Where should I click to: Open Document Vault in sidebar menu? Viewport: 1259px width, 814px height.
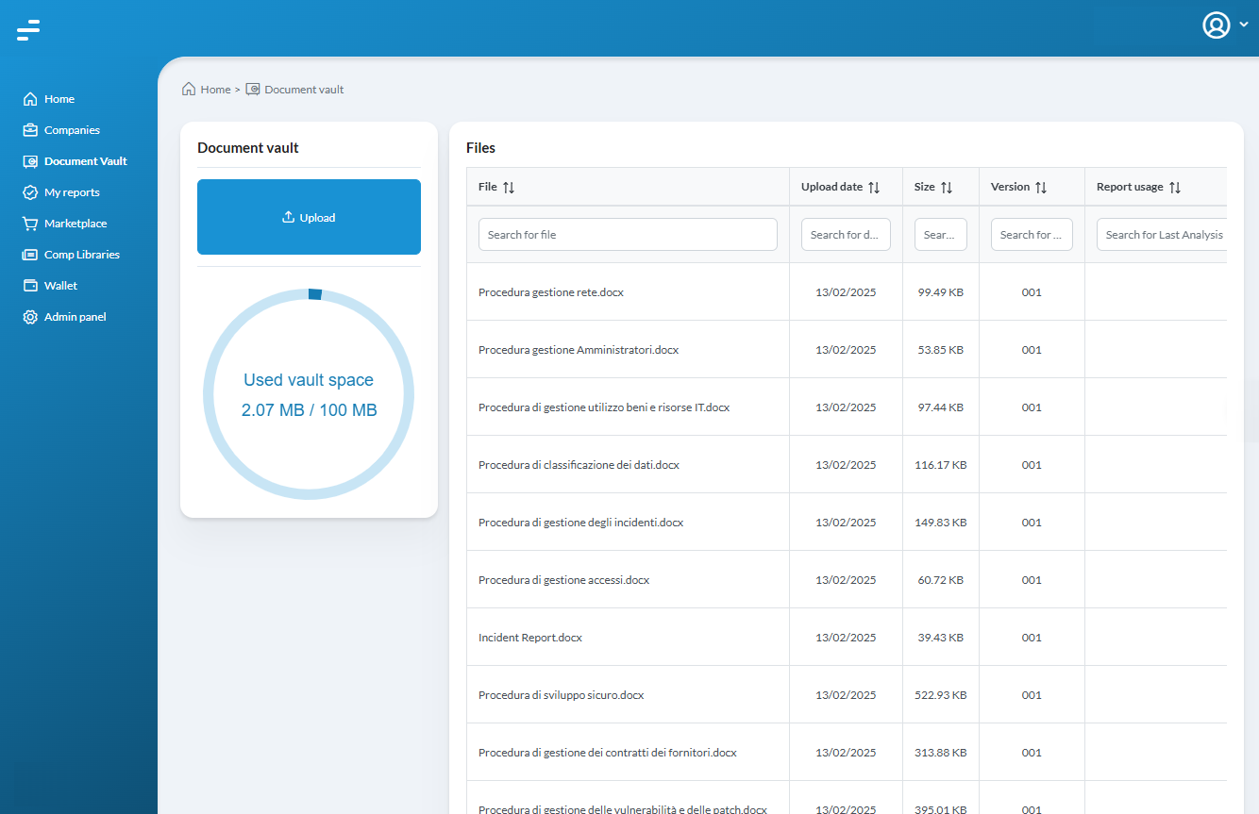(85, 161)
